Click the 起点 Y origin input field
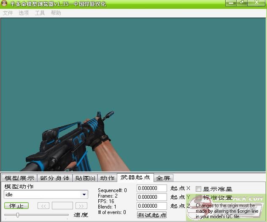 152,197
